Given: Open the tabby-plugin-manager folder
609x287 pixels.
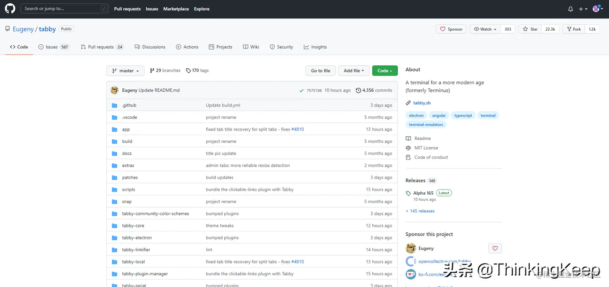Looking at the screenshot, I should point(145,274).
